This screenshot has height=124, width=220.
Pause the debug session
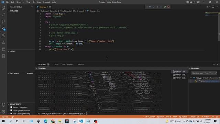pyautogui.click(x=150, y=7)
